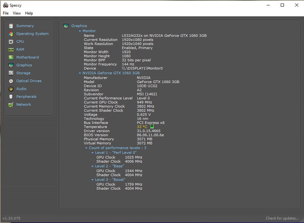Viewport: 304px width, 223px height.
Task: Click the Storage hard drive icon
Action: 11,73
